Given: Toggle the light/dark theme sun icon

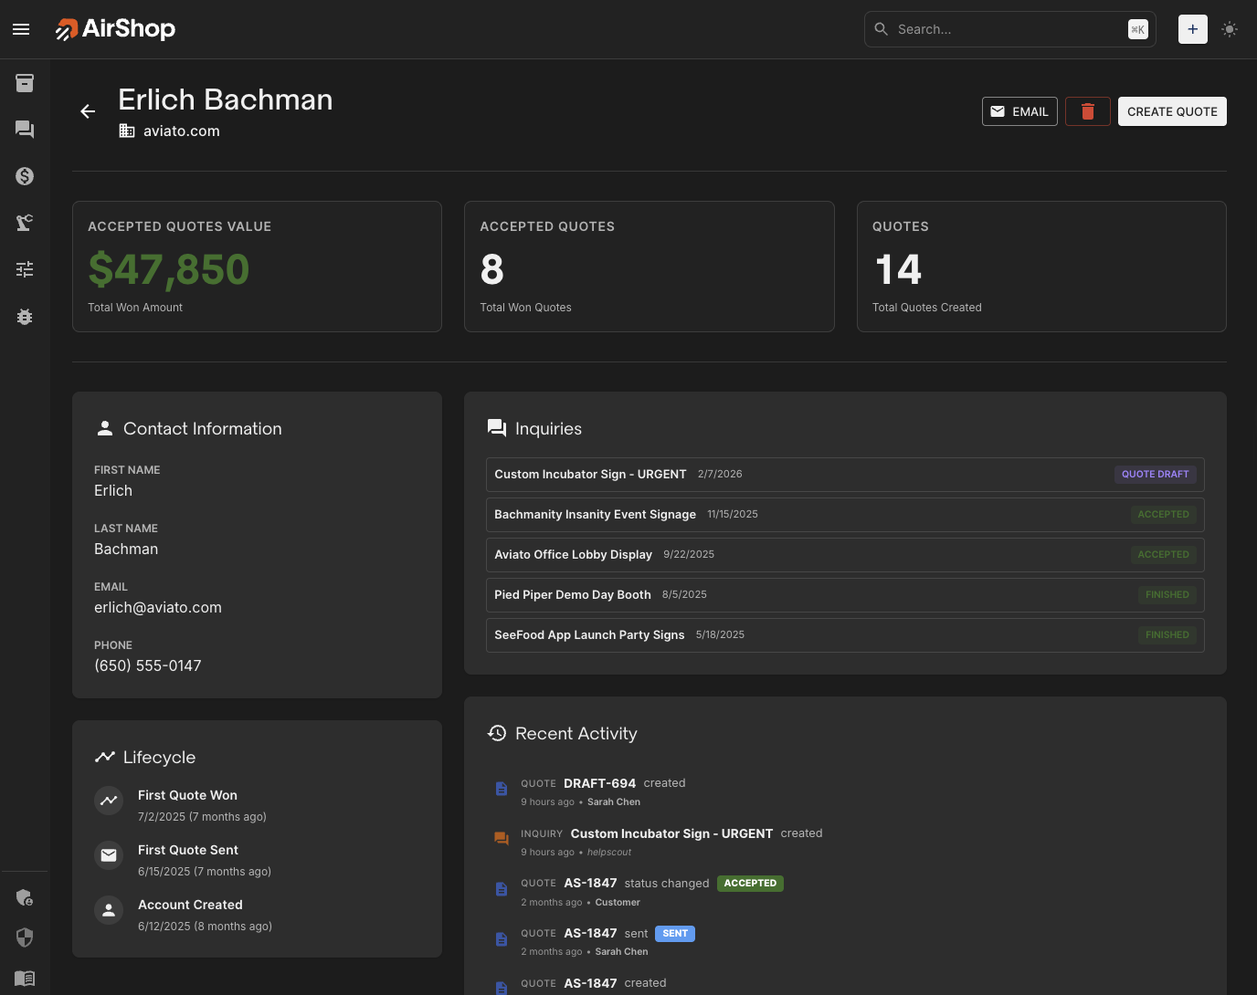Looking at the screenshot, I should click(1230, 29).
